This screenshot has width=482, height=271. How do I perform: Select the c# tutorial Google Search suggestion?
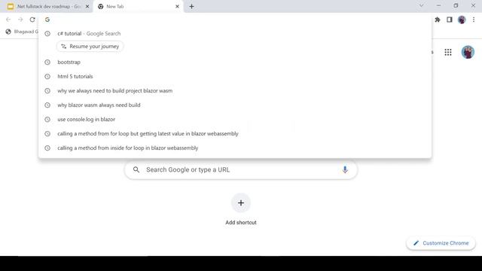click(x=235, y=33)
